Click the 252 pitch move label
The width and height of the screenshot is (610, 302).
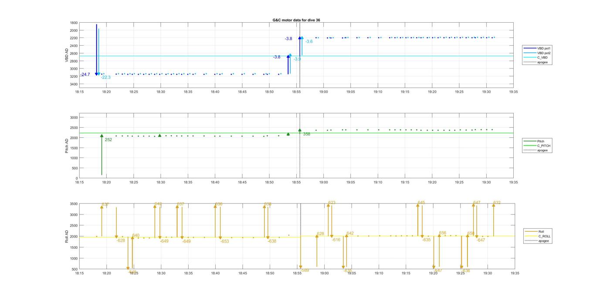pos(108,140)
